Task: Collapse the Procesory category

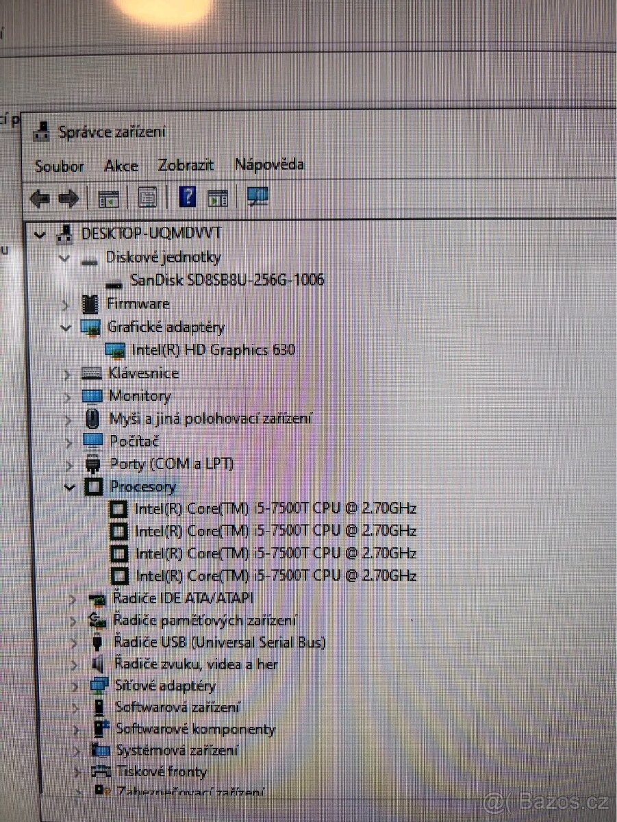Action: [x=70, y=487]
